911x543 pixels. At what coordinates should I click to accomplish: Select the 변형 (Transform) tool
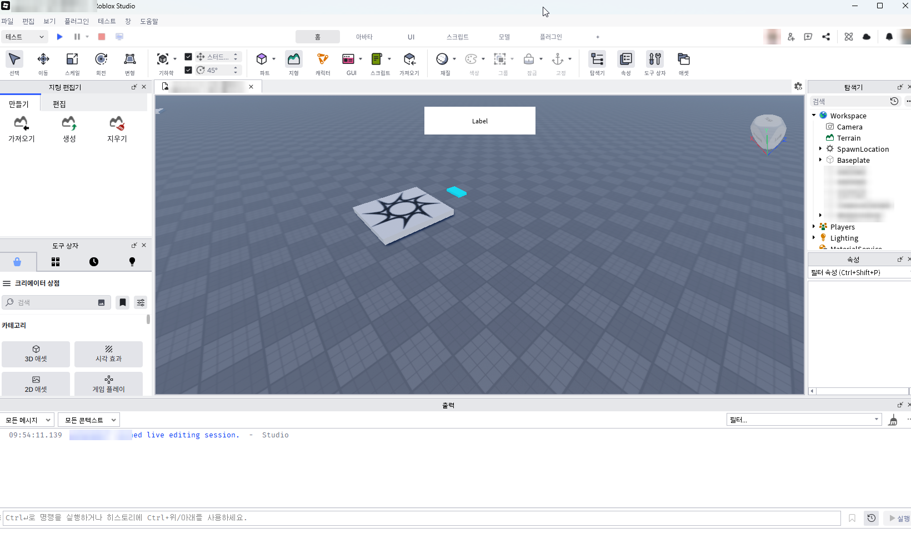(130, 63)
